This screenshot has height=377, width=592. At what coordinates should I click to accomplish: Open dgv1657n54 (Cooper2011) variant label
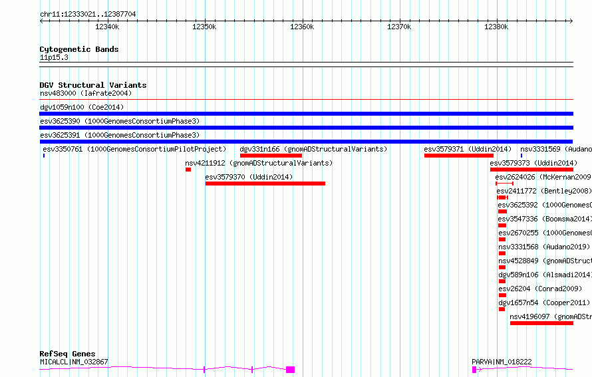click(x=544, y=303)
